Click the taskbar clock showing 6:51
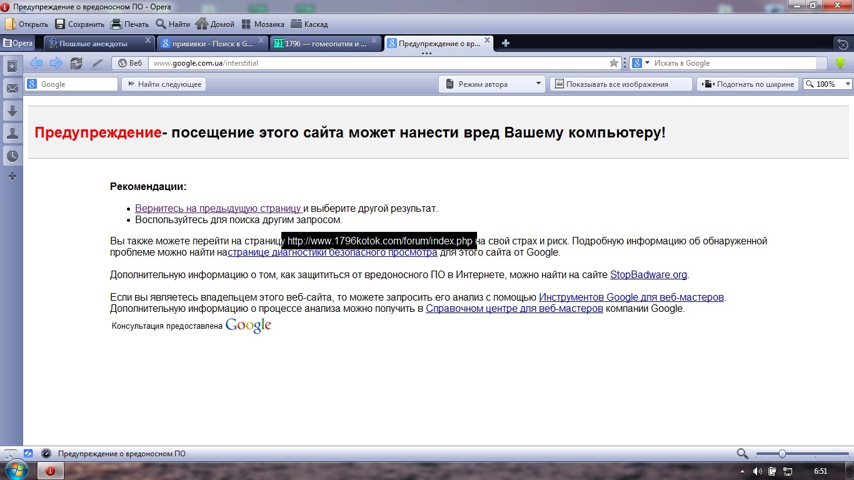The image size is (854, 480). (x=821, y=471)
